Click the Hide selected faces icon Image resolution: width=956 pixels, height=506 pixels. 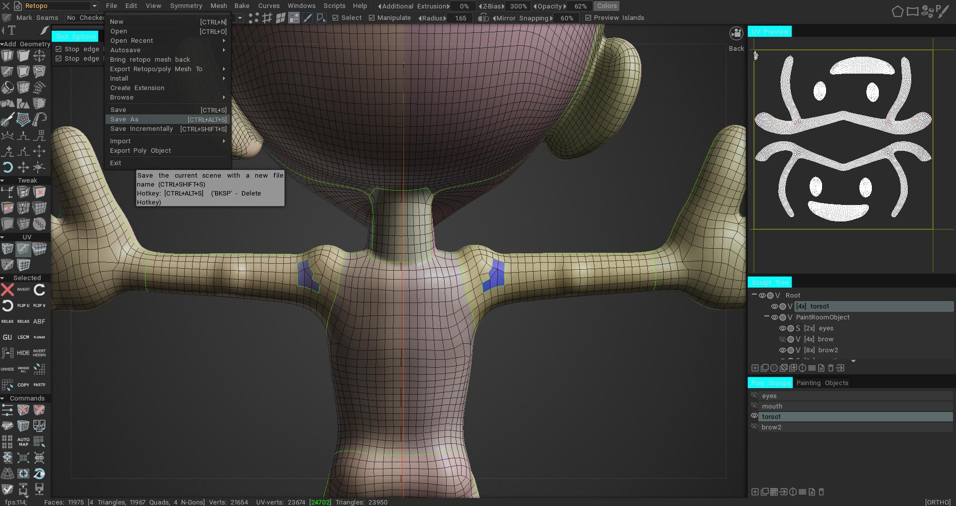[x=23, y=353]
